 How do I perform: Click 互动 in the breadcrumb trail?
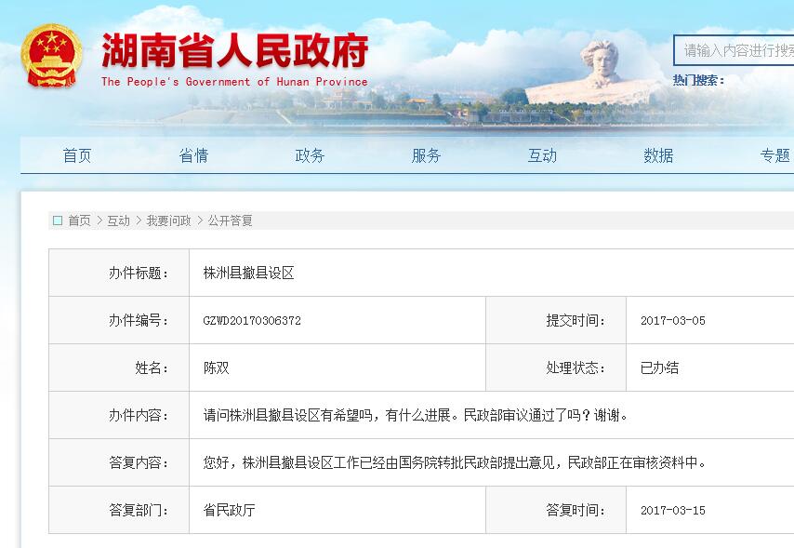point(118,221)
